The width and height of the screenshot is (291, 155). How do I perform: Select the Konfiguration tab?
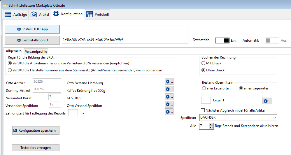(x=68, y=14)
